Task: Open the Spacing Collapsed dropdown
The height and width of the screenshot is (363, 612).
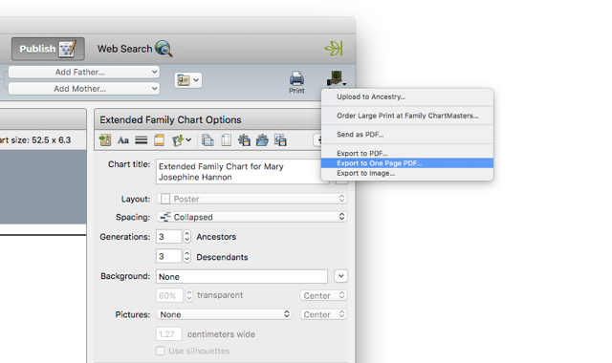Action: 251,217
